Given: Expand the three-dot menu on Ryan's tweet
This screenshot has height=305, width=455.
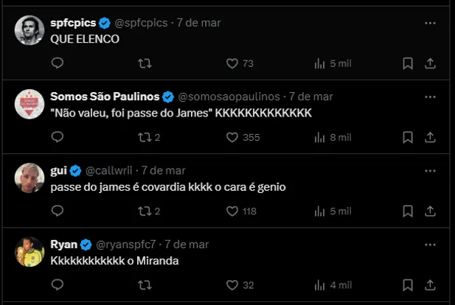Looking at the screenshot, I should pos(430,244).
